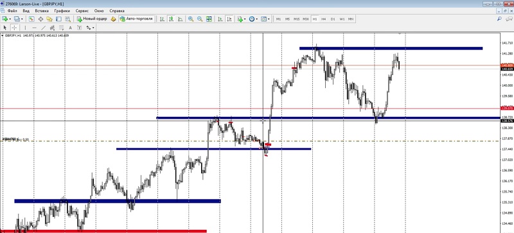Select the red line at chart bottom
Screen dimensions: 514x233
coord(103,231)
